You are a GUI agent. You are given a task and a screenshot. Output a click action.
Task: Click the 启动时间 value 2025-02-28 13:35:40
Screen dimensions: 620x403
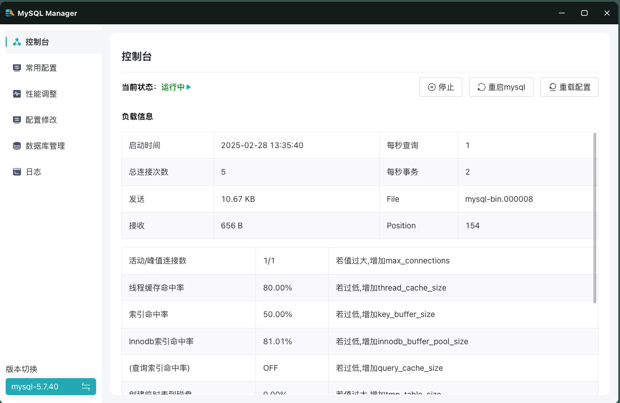coord(262,145)
